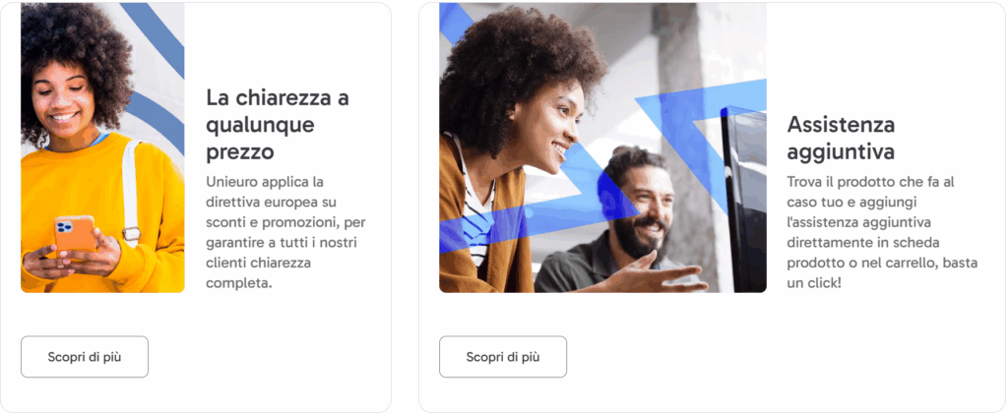Viewport: 1008px width, 413px height.
Task: Click the orange smartphone in the woman's hands
Action: click(75, 236)
